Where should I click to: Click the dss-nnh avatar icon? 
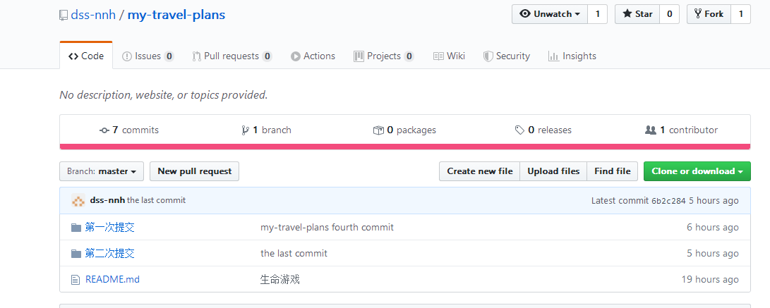[78, 201]
